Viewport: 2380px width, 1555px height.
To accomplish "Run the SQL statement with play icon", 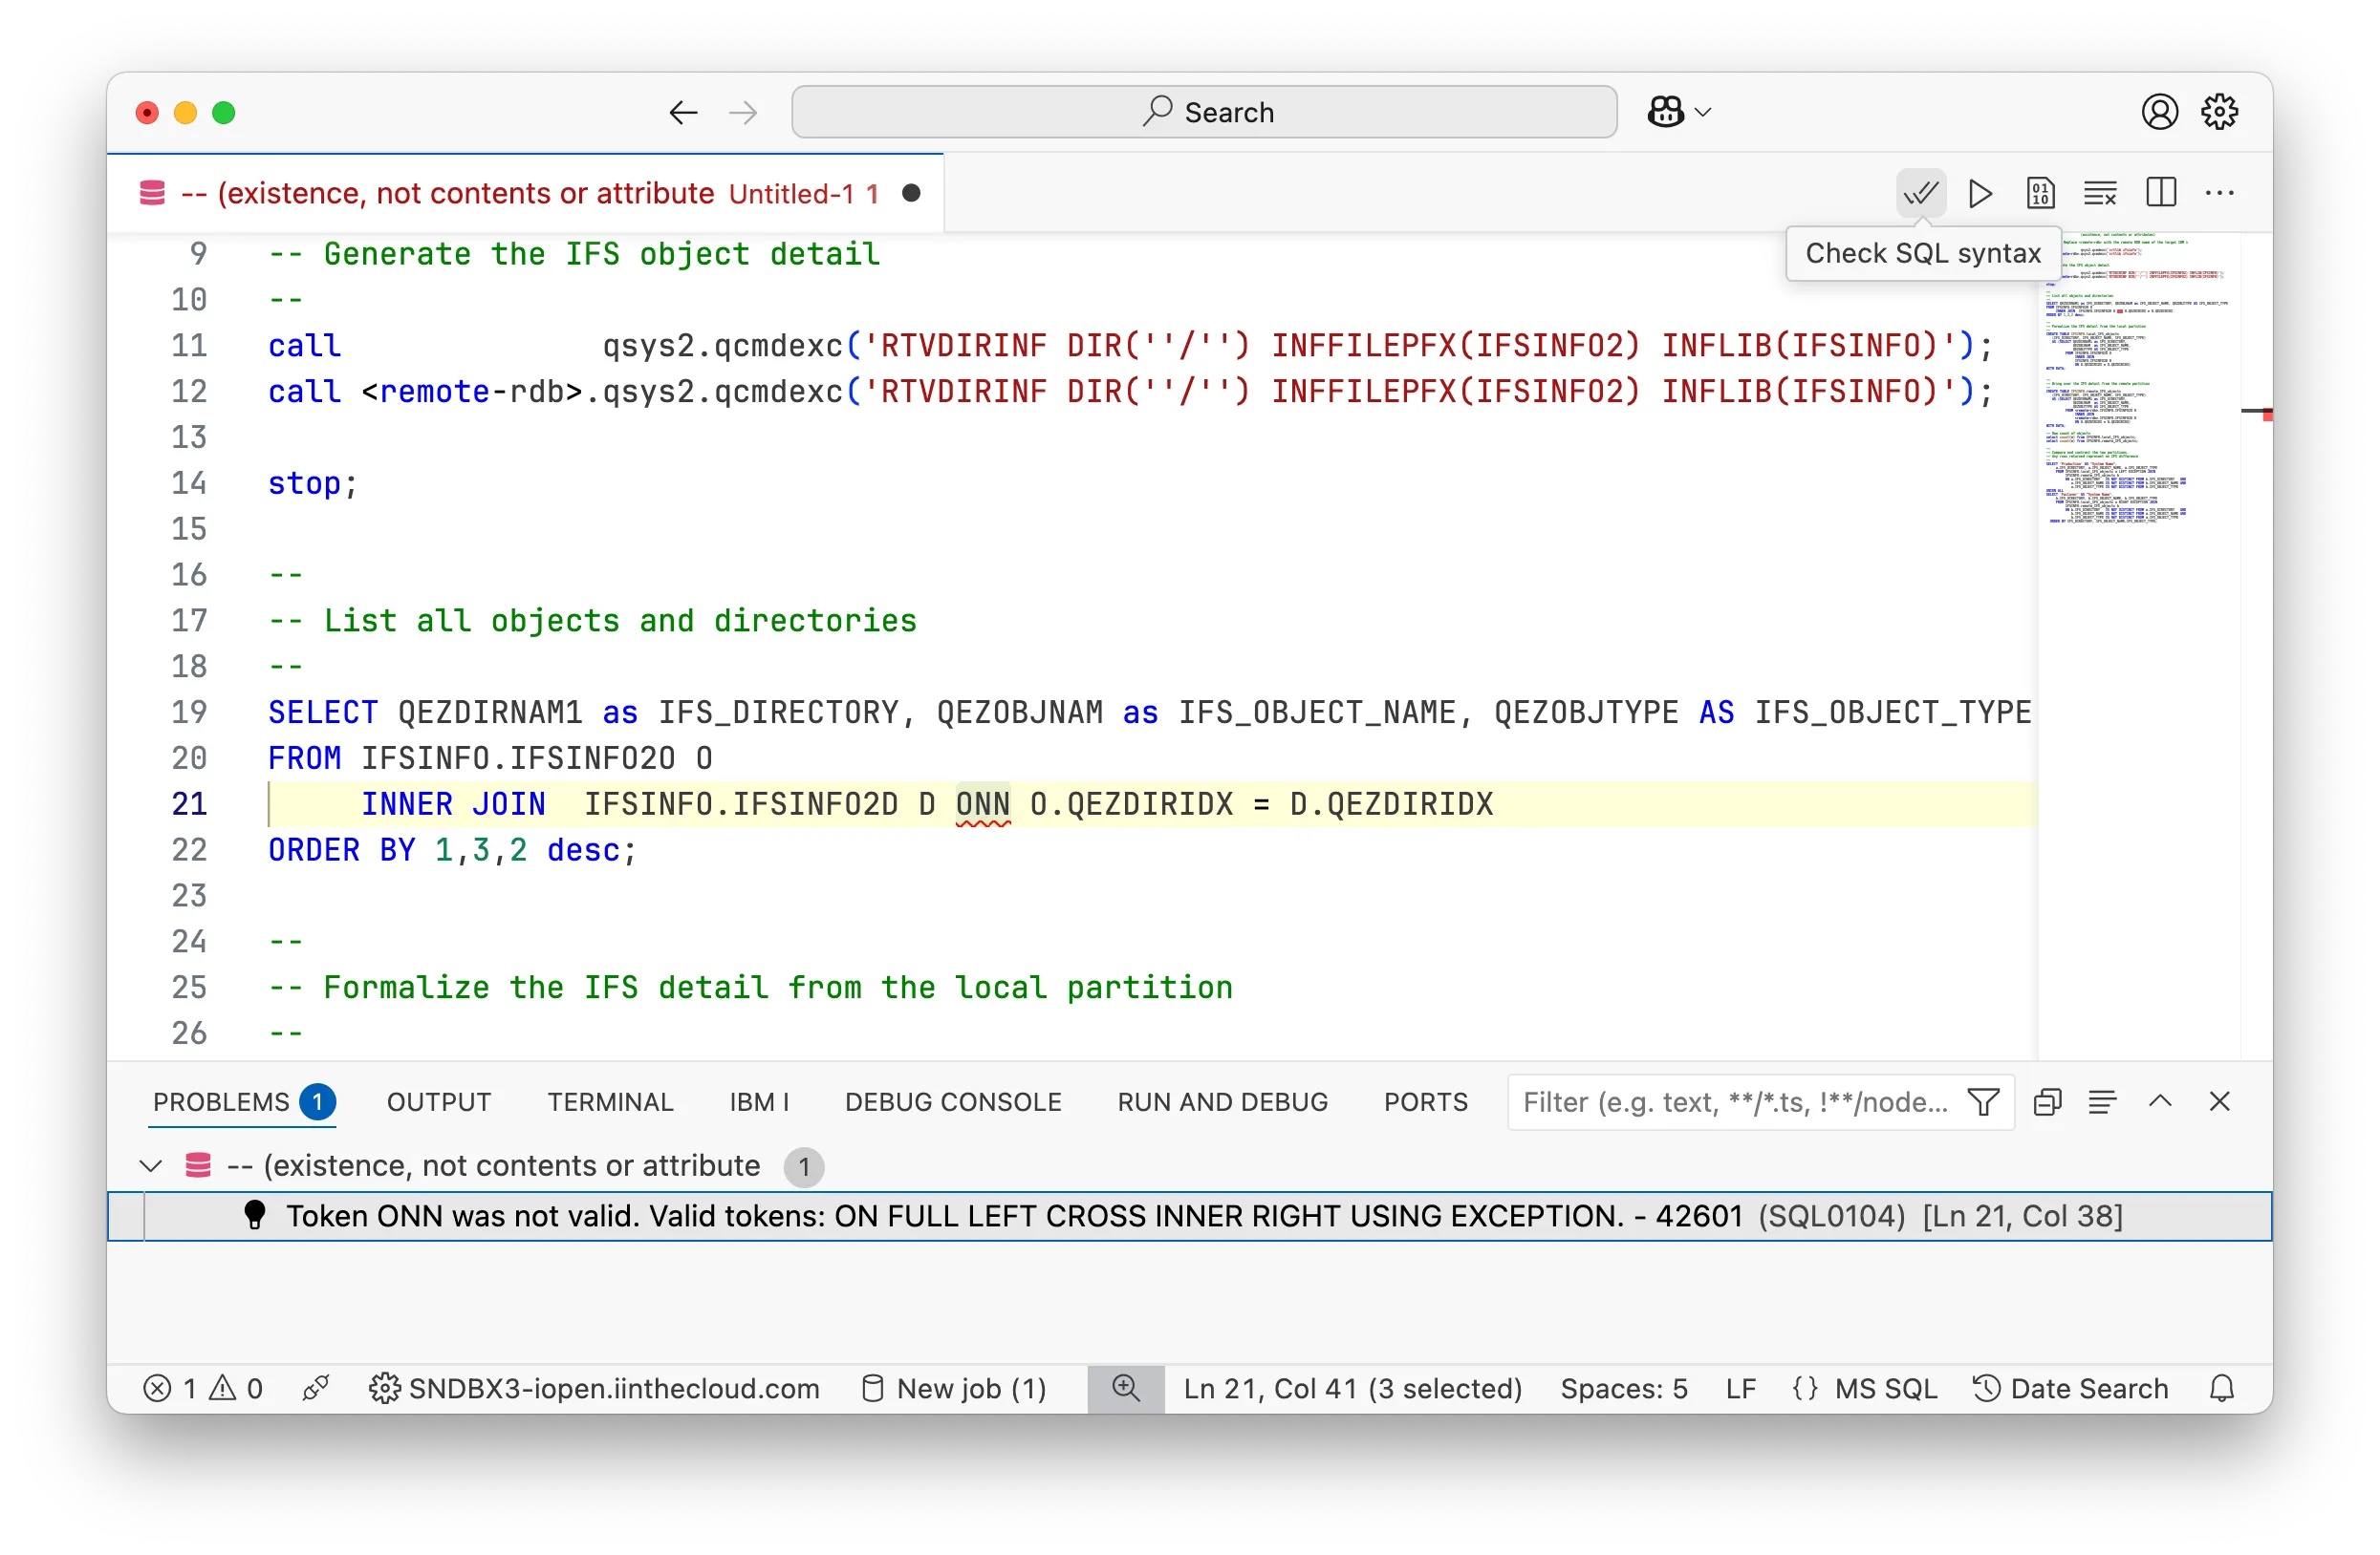I will (x=1980, y=193).
